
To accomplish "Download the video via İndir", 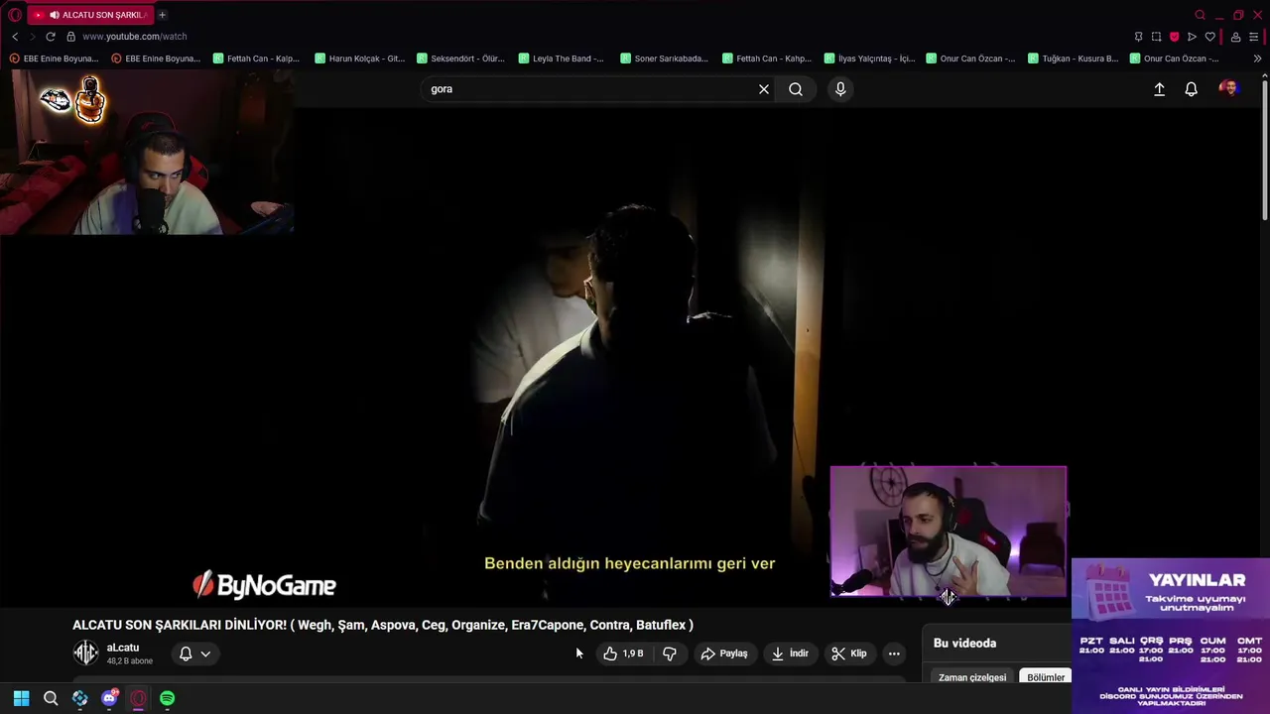I will click(791, 654).
